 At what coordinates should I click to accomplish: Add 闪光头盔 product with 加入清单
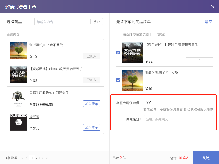point(92,104)
